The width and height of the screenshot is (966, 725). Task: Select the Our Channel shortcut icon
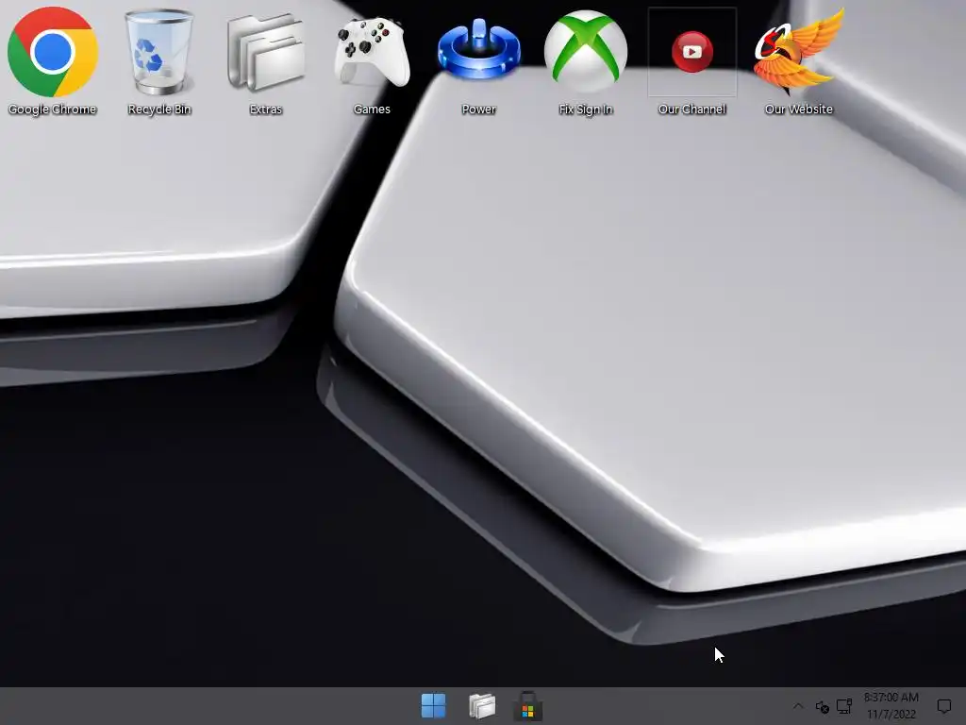click(x=691, y=52)
